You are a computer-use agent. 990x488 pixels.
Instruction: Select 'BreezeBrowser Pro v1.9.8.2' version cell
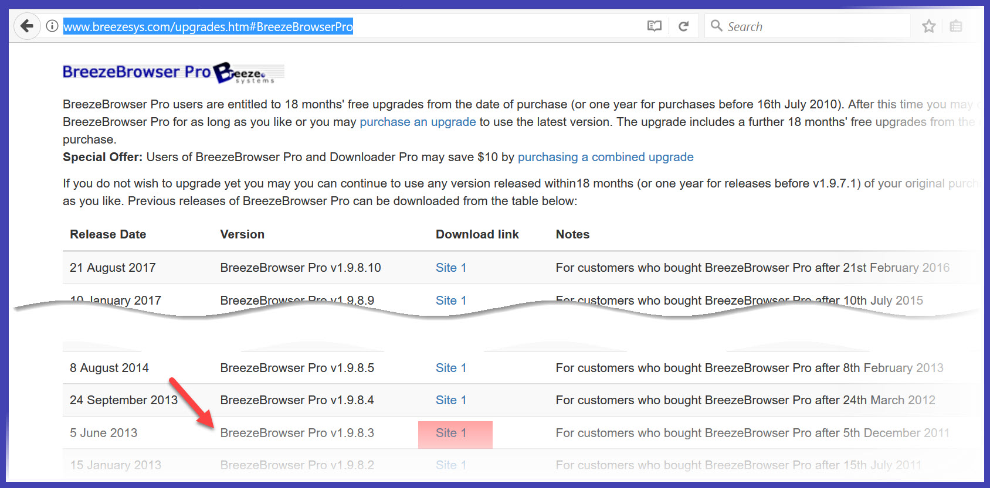coord(297,465)
